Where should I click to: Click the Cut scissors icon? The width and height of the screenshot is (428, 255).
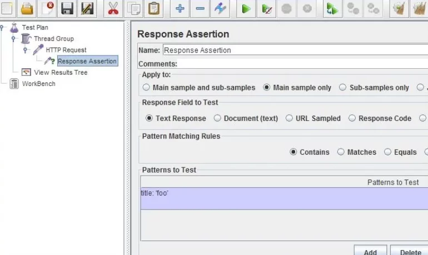[113, 8]
